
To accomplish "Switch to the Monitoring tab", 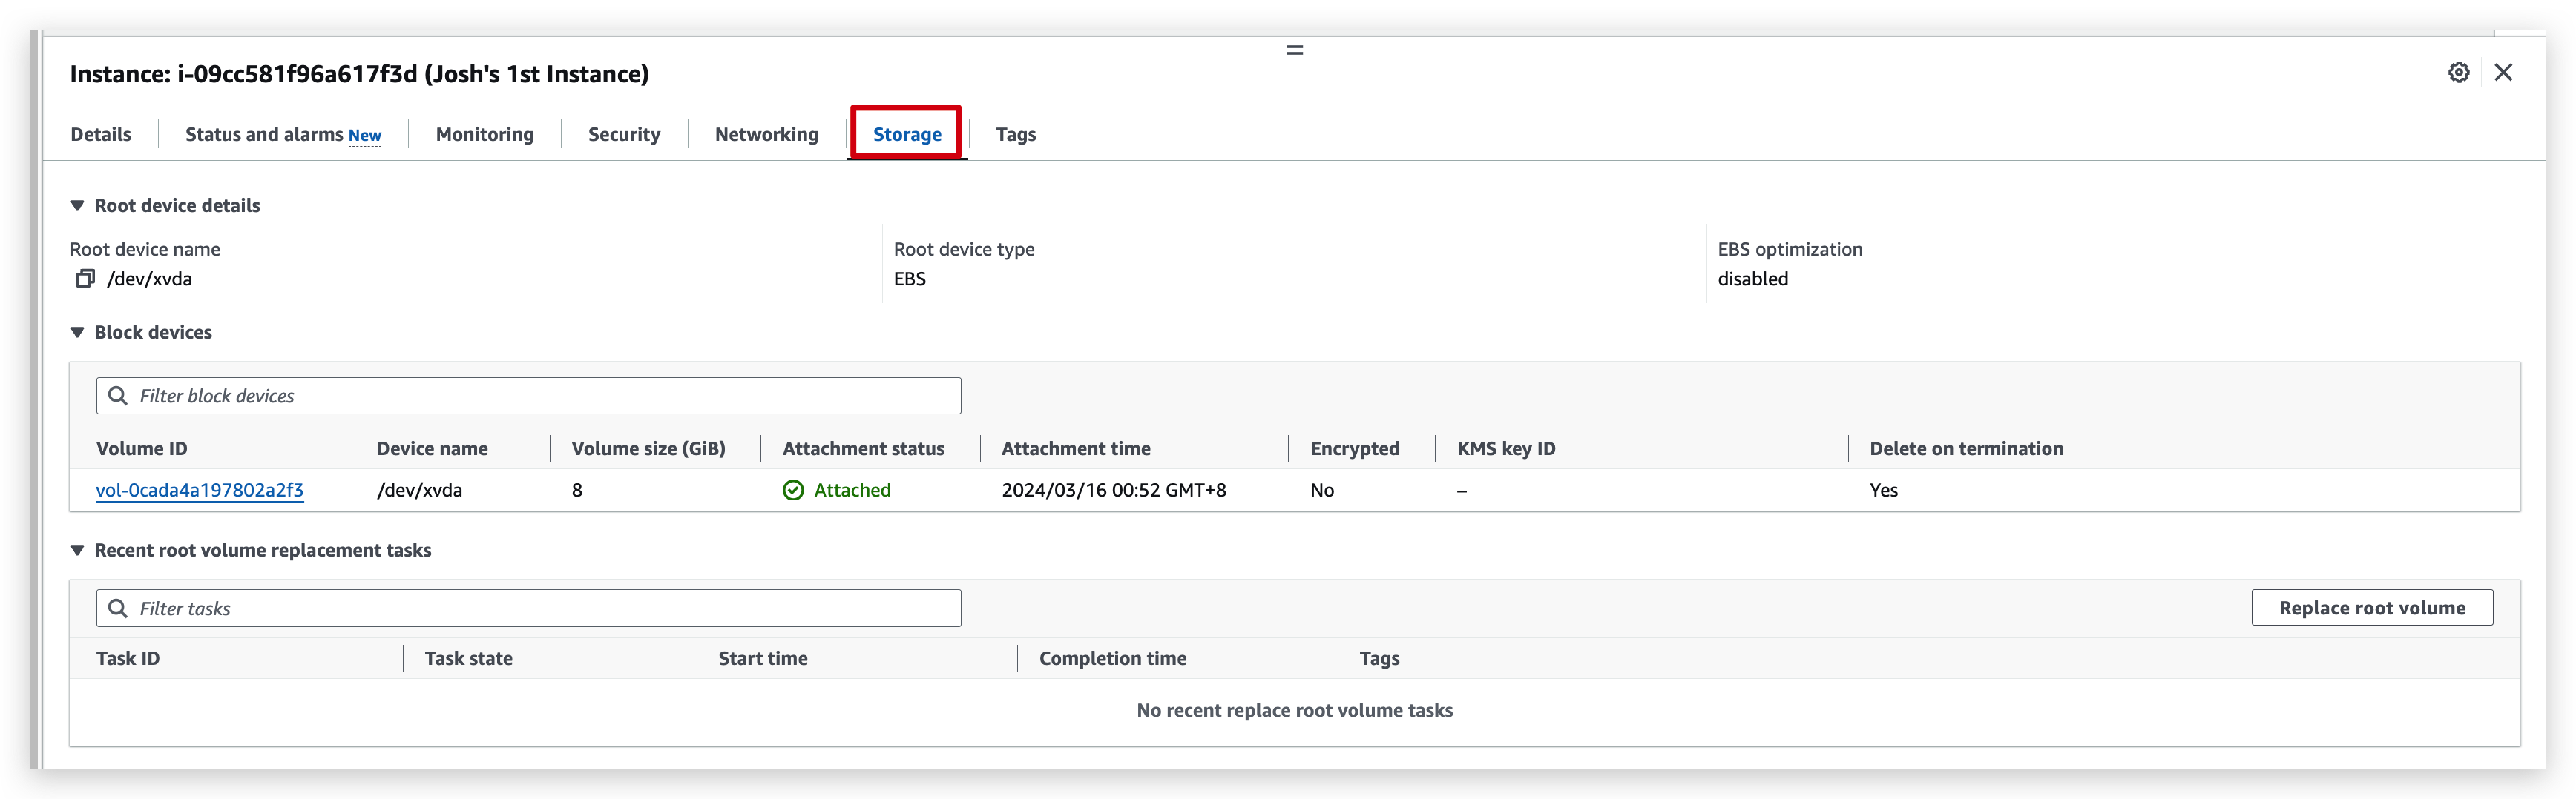I will point(484,134).
